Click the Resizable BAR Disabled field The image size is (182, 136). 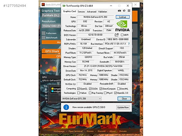(122, 84)
